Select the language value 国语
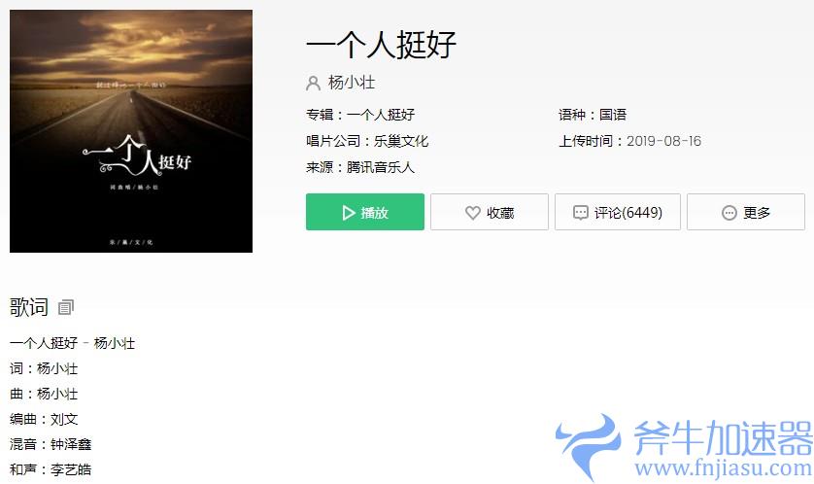Image resolution: width=814 pixels, height=484 pixels. 613,115
